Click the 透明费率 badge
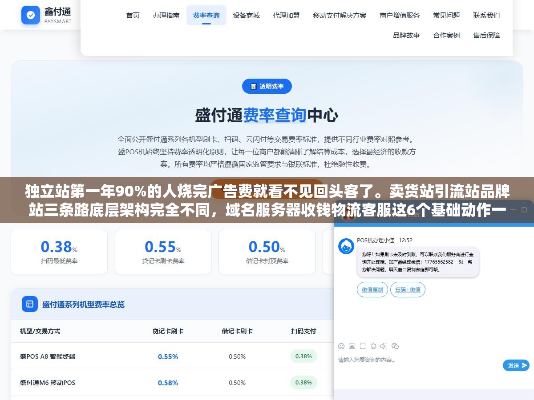 (x=267, y=86)
